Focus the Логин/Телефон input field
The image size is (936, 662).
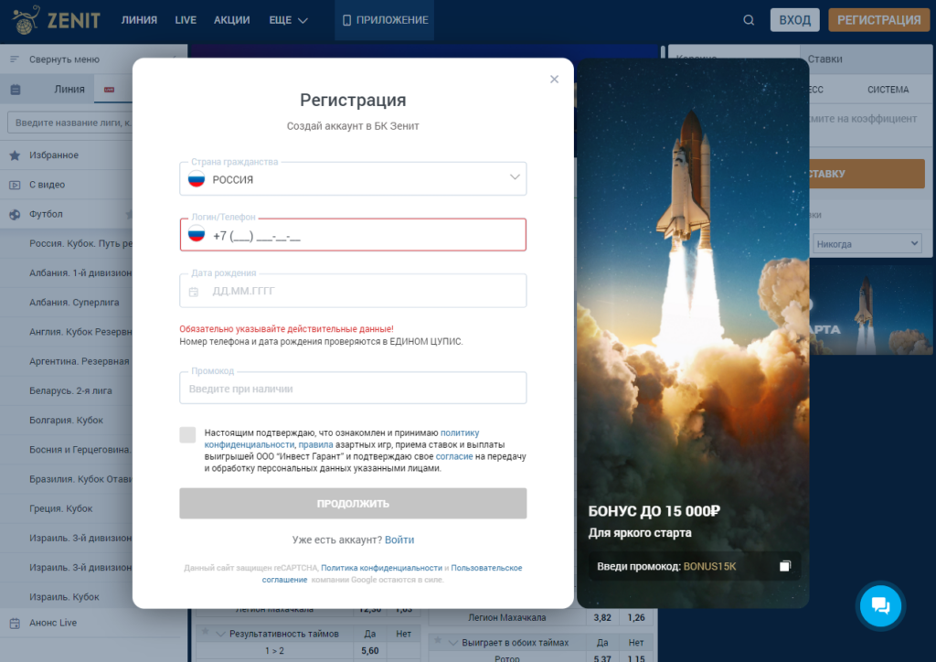(353, 235)
